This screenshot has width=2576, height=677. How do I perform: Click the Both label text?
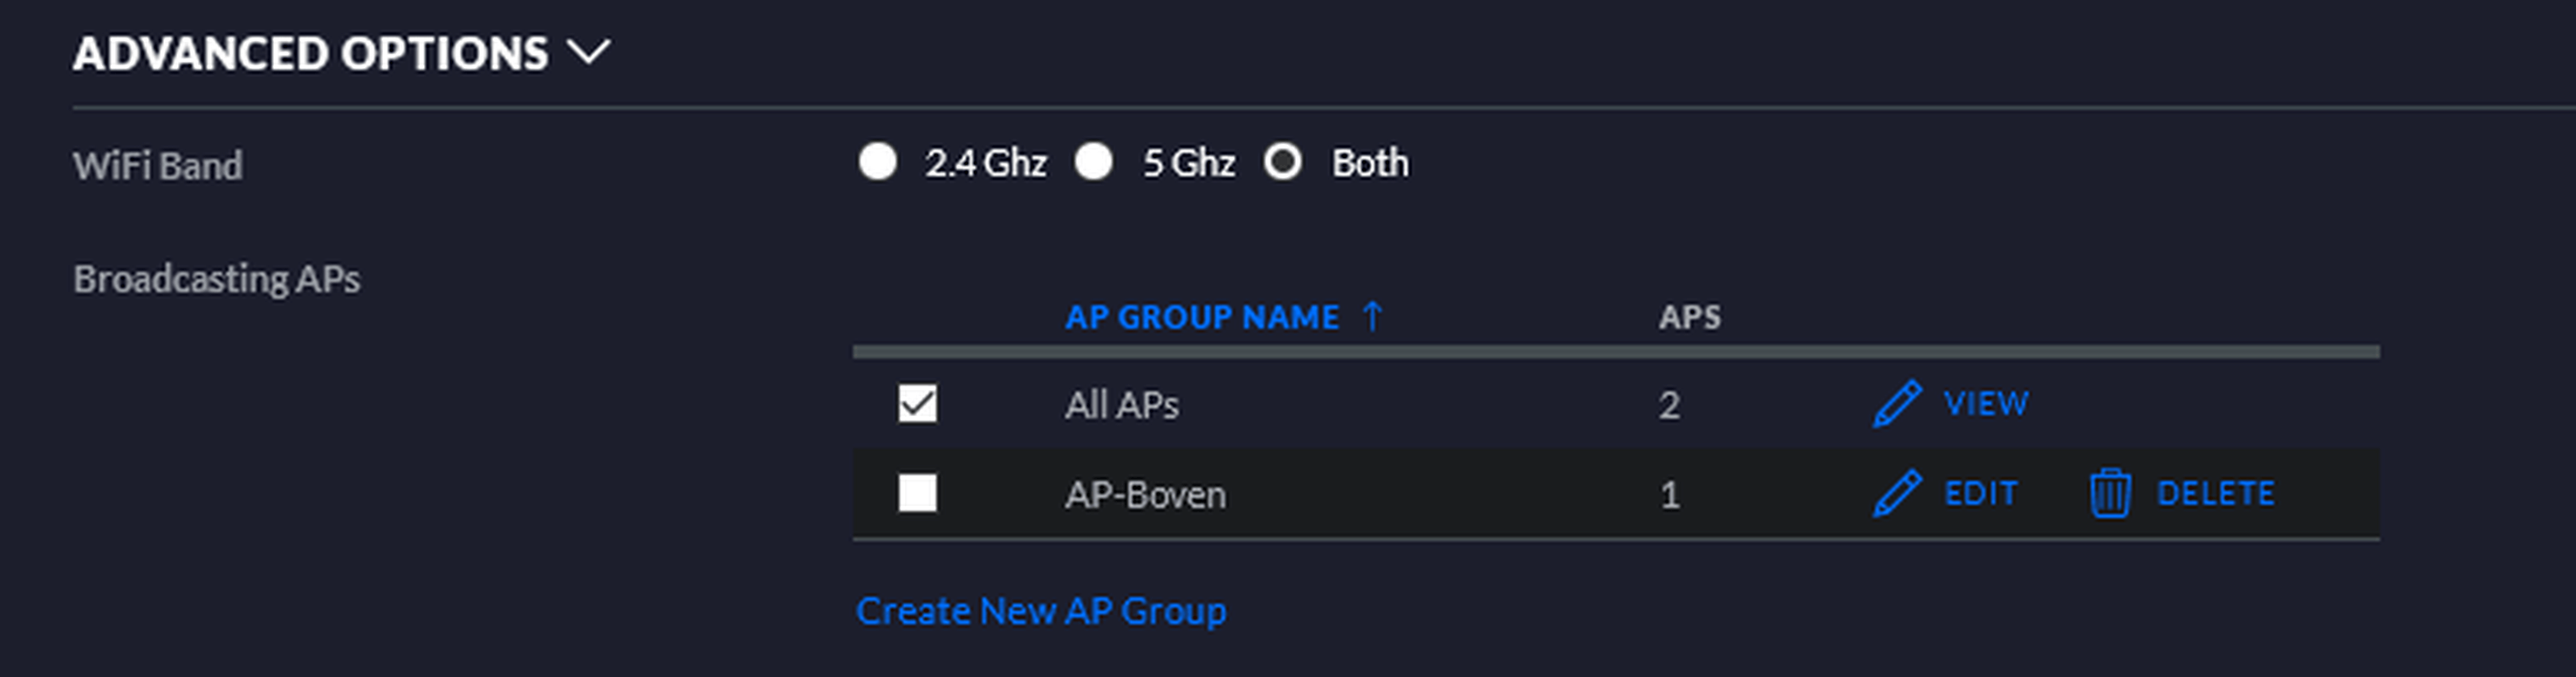coord(1369,163)
